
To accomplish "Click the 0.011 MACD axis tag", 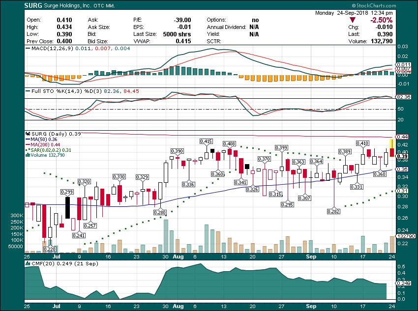I will click(x=404, y=65).
